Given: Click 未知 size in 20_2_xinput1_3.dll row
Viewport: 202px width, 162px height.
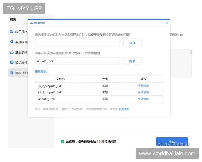Looking at the screenshot, I should (105, 86).
